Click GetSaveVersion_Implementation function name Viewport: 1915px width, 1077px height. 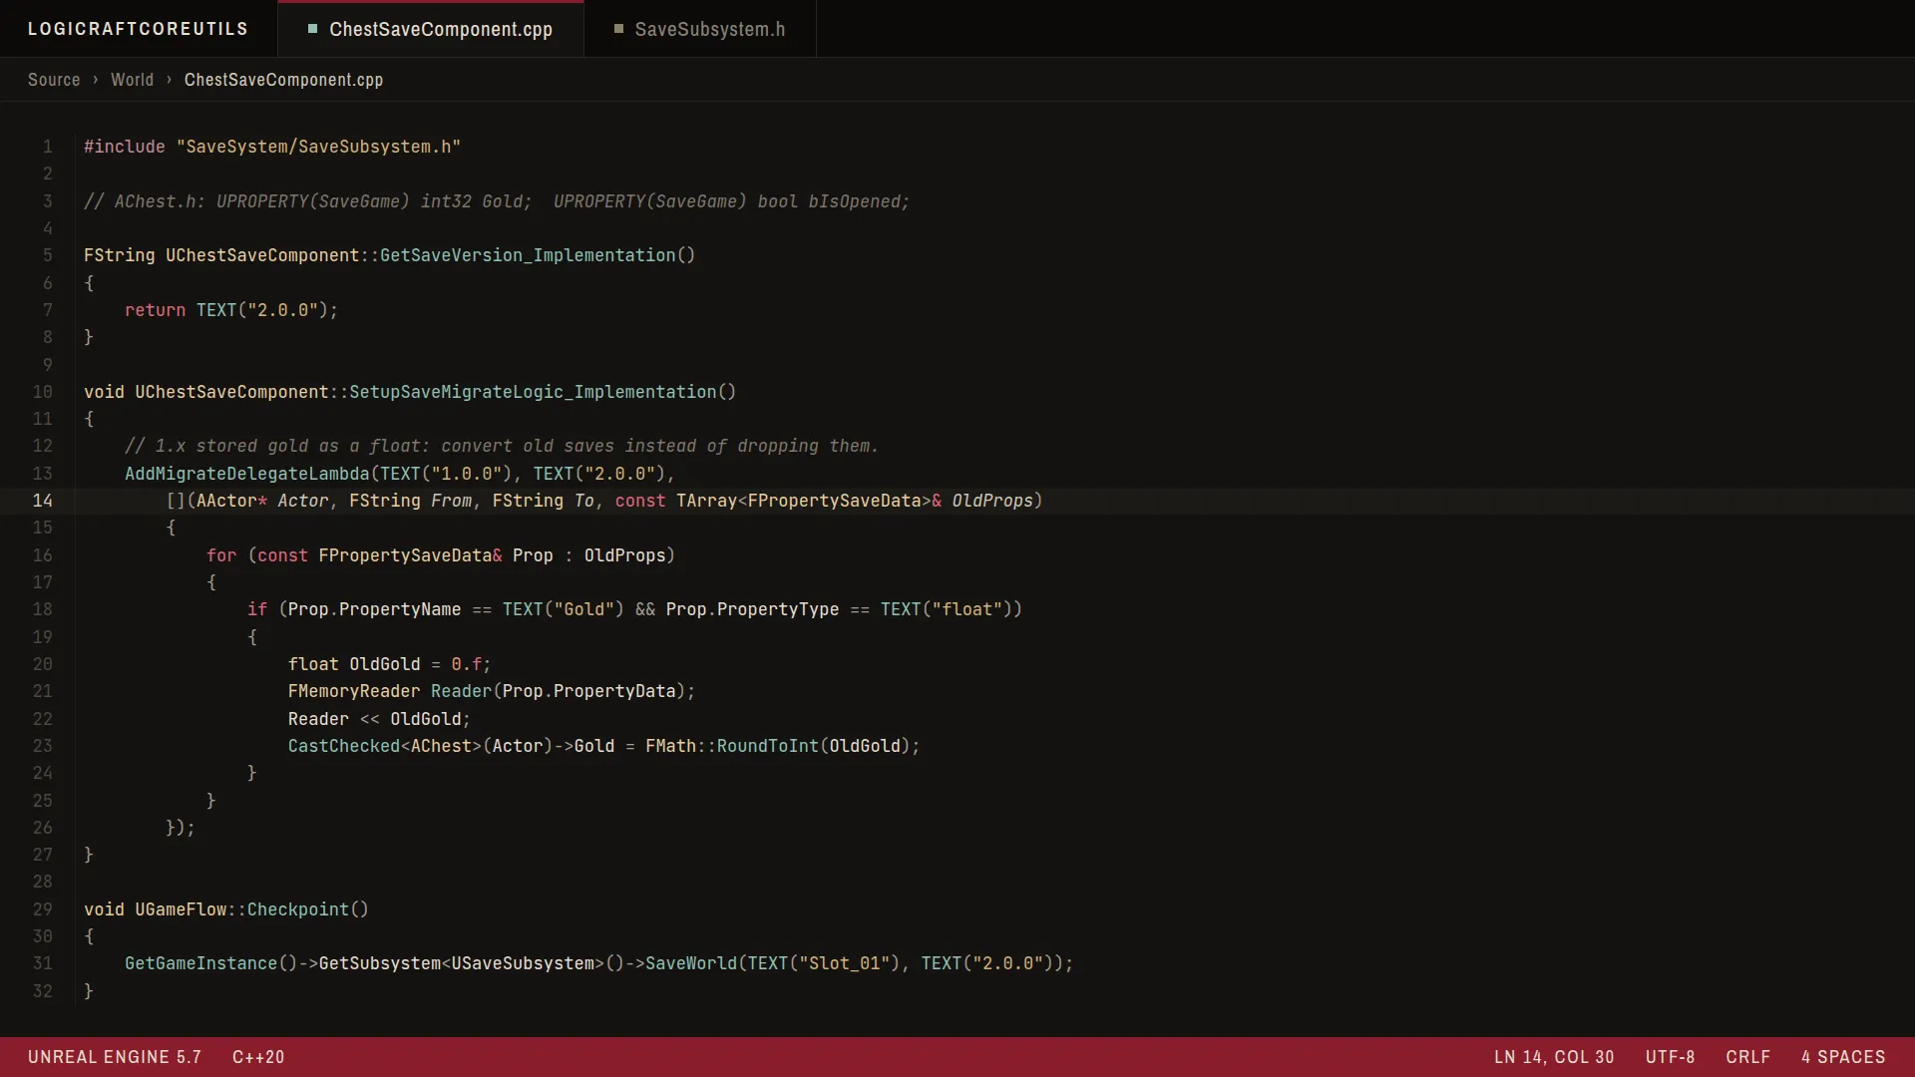[528, 255]
